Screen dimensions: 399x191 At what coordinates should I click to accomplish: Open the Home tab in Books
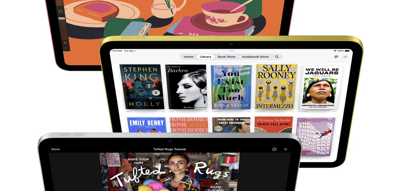[188, 57]
